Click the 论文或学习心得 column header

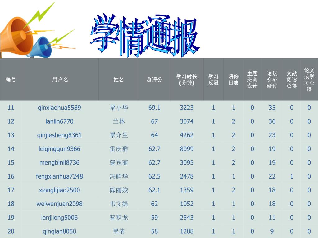tap(309, 80)
